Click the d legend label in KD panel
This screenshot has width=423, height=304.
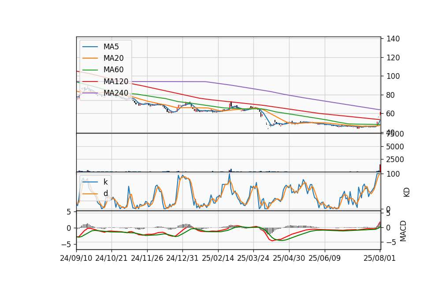(105, 193)
